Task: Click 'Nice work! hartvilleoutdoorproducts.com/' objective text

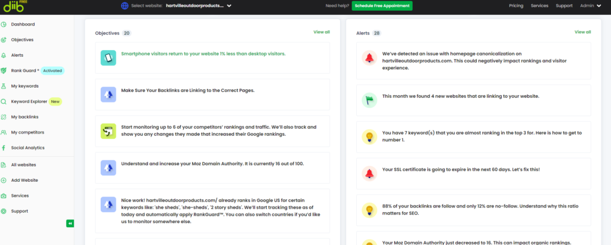Action: (221, 210)
